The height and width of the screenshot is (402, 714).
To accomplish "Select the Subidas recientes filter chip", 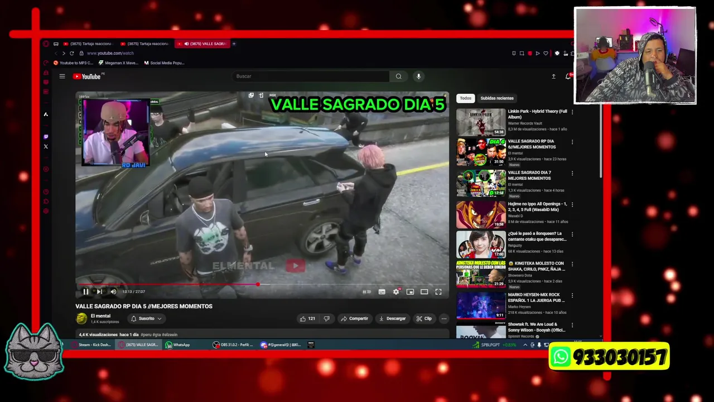I will [x=497, y=98].
